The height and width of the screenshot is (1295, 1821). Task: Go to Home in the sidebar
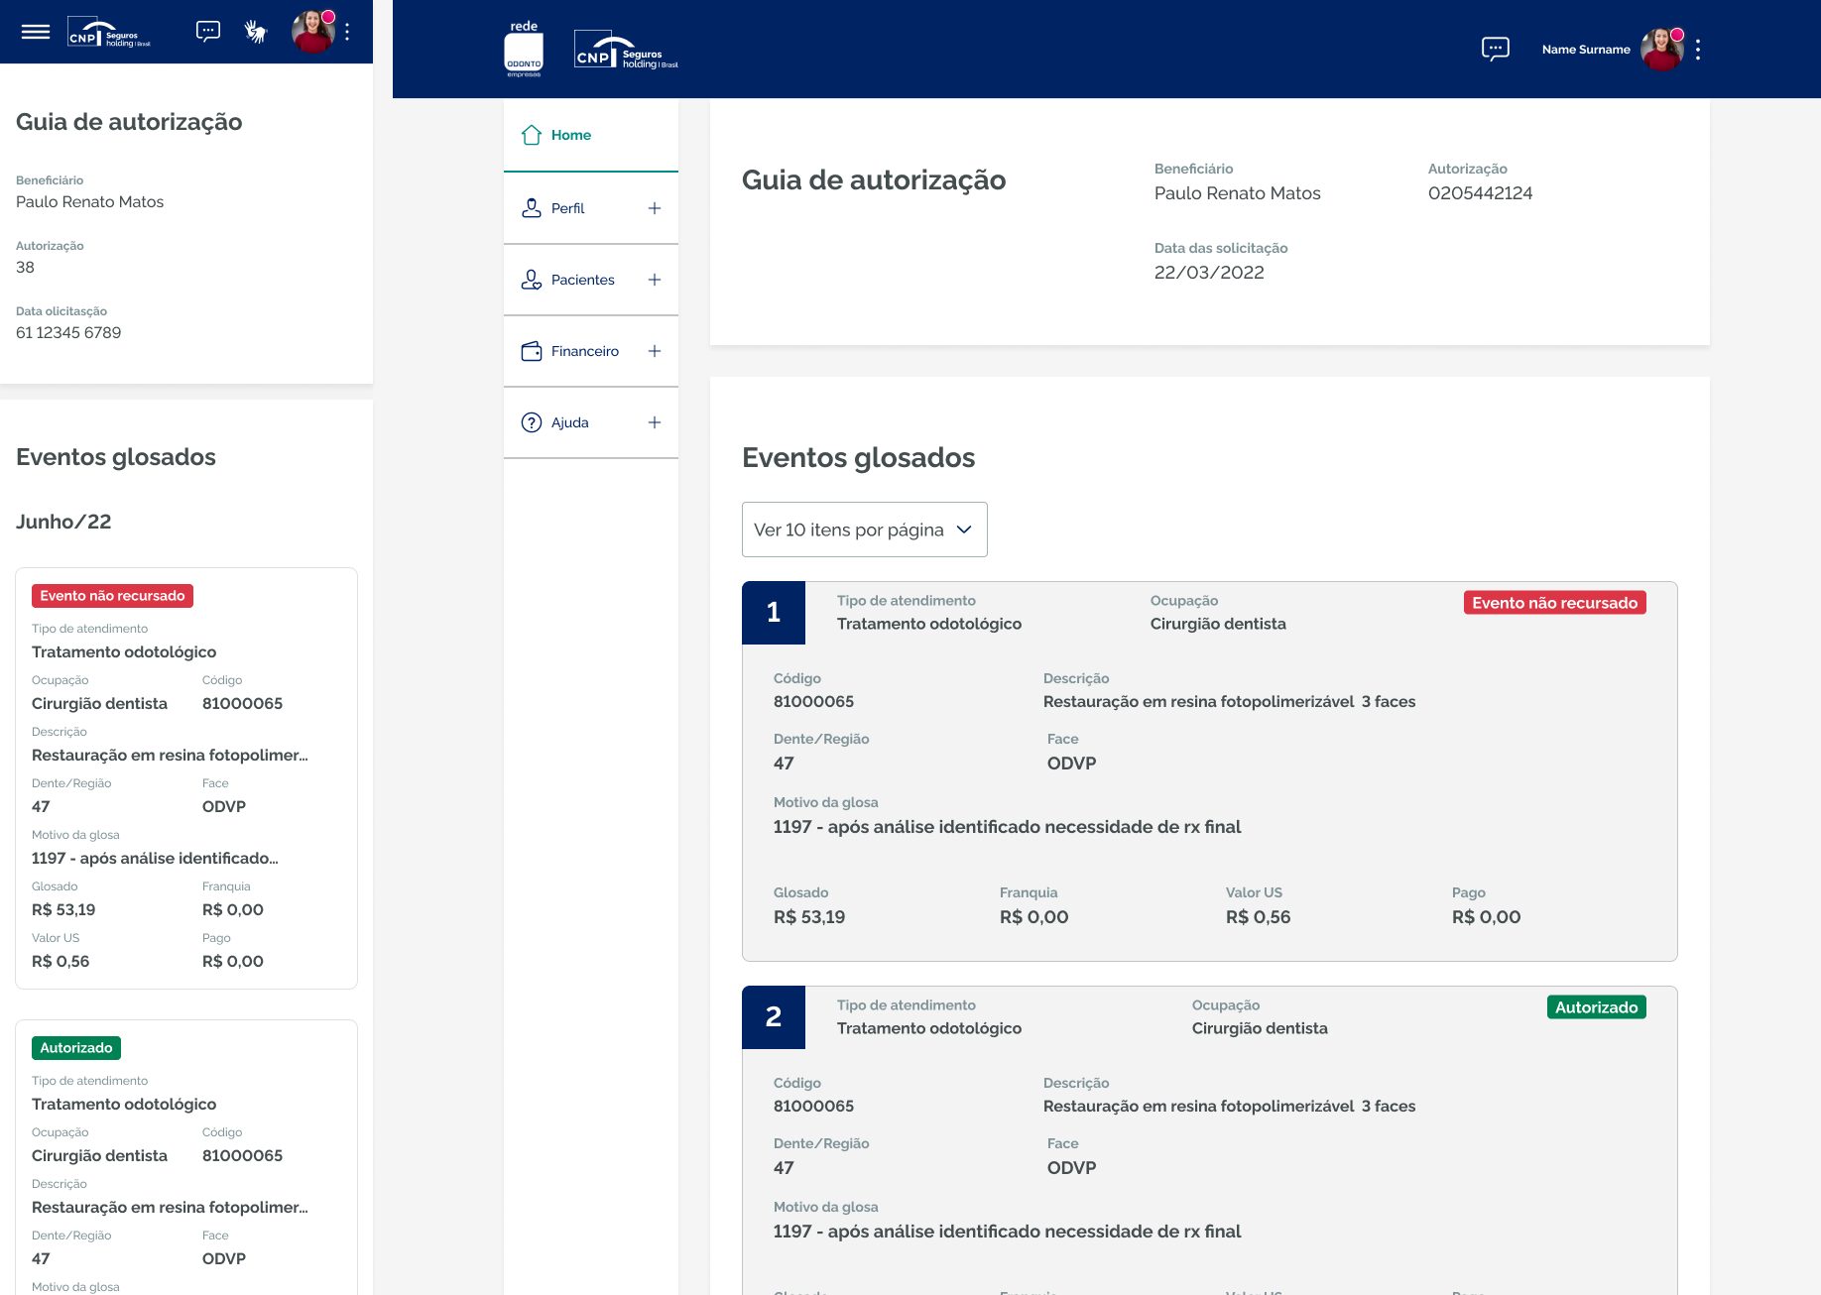[x=570, y=135]
